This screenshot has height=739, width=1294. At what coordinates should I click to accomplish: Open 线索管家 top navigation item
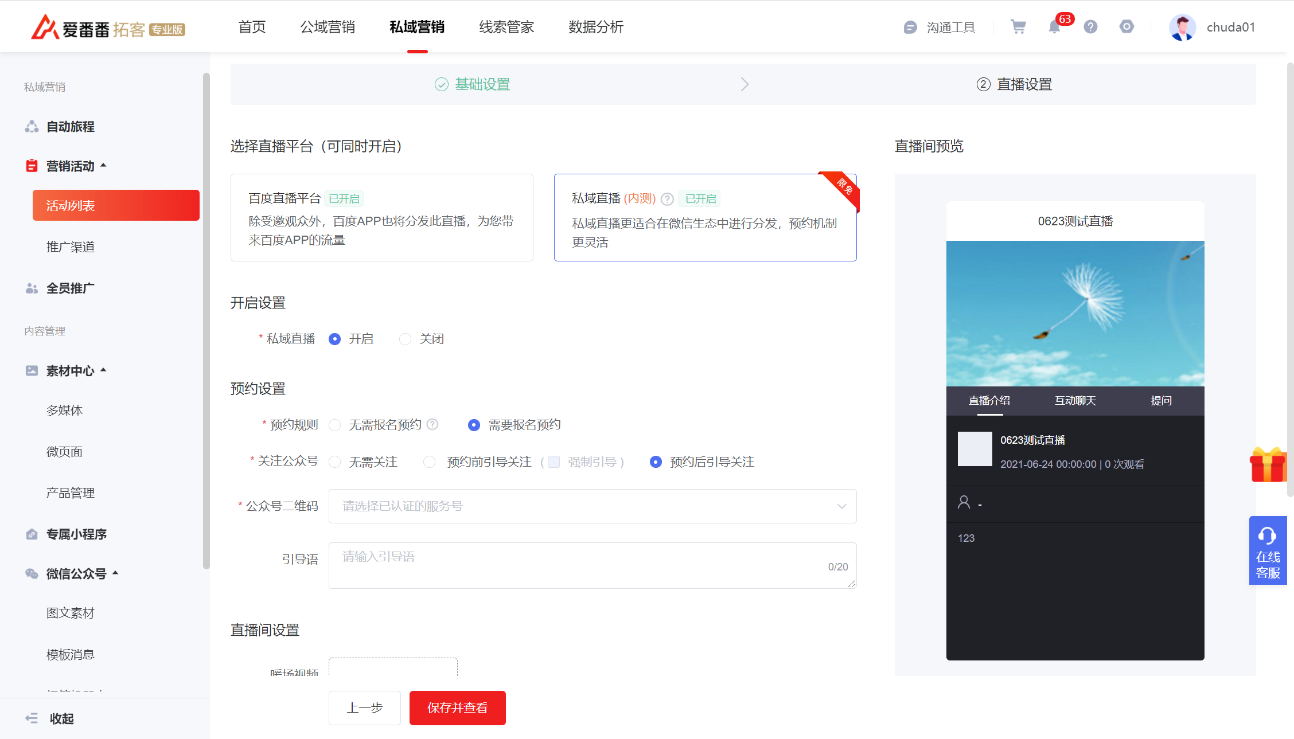coord(506,27)
